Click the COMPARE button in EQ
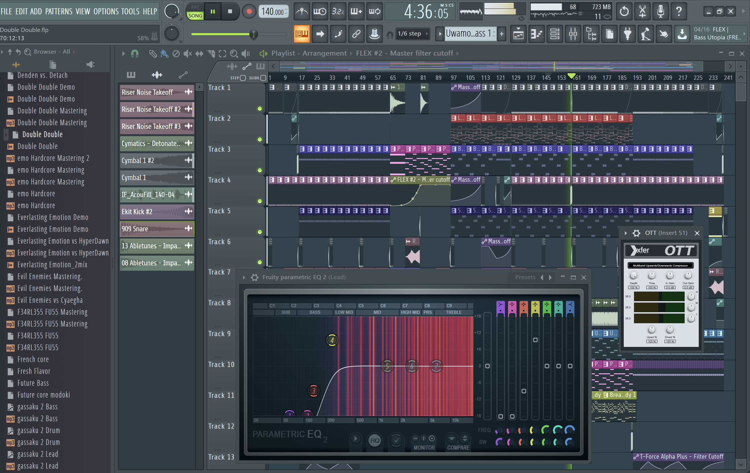The height and width of the screenshot is (473, 750). tap(458, 447)
